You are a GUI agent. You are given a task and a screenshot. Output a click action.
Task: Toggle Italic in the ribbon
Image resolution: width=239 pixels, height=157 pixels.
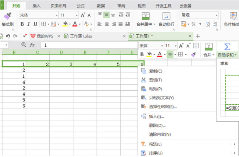29,24
